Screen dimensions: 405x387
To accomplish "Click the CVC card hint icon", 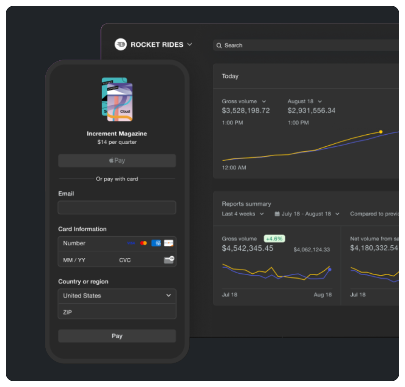I will tap(169, 260).
